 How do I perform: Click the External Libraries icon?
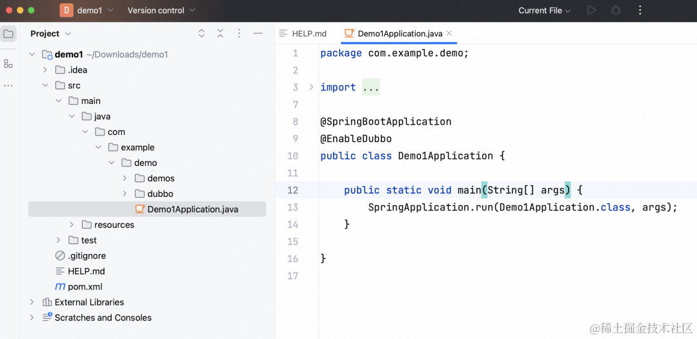pyautogui.click(x=46, y=302)
